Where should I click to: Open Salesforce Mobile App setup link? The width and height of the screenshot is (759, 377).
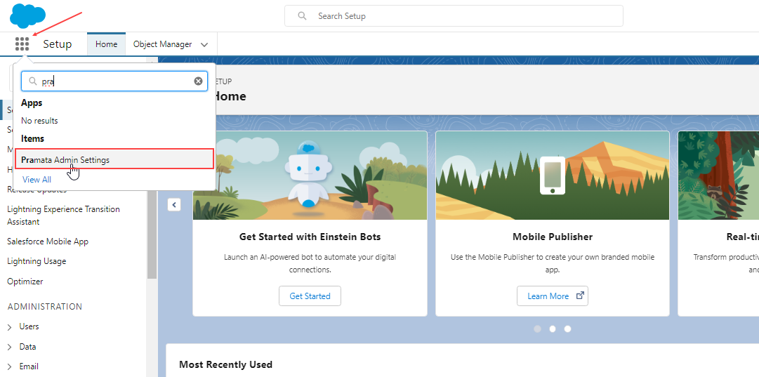(x=48, y=241)
